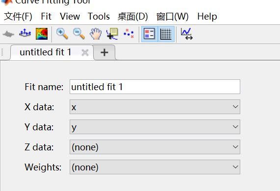Open the 窗口(W) menu
The width and height of the screenshot is (280, 191).
tap(172, 17)
